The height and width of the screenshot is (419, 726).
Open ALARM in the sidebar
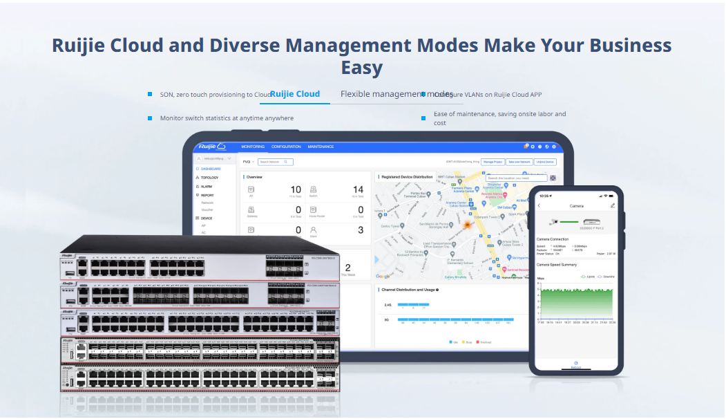pos(207,187)
